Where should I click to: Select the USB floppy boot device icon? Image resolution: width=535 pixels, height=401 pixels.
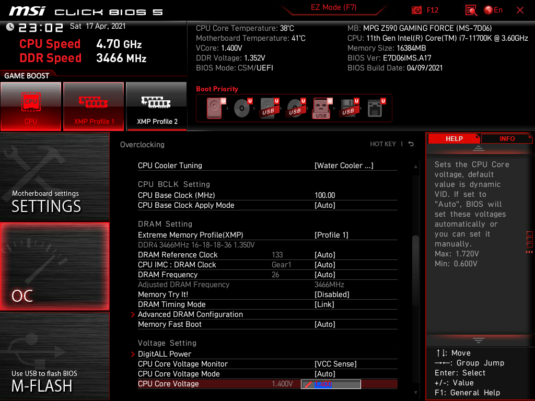click(348, 108)
